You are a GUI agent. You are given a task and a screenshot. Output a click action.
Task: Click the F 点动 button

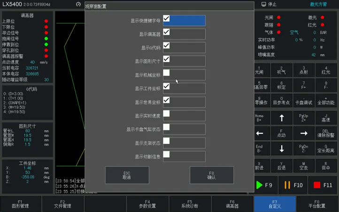(282, 133)
